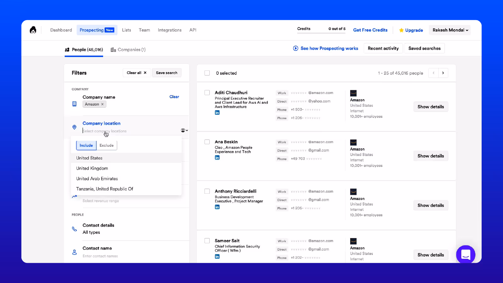Choose United Kingdom from location list
Viewport: 503px width, 283px height.
coord(126,168)
